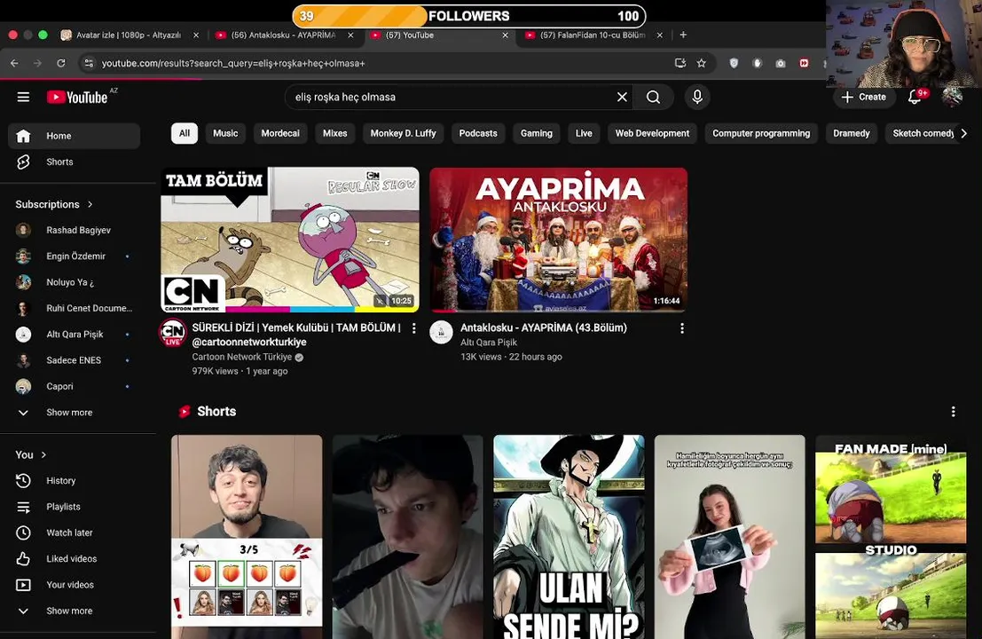Open Altı Qara Pişik channel avatar beside video
Image resolution: width=982 pixels, height=639 pixels.
[x=441, y=332]
